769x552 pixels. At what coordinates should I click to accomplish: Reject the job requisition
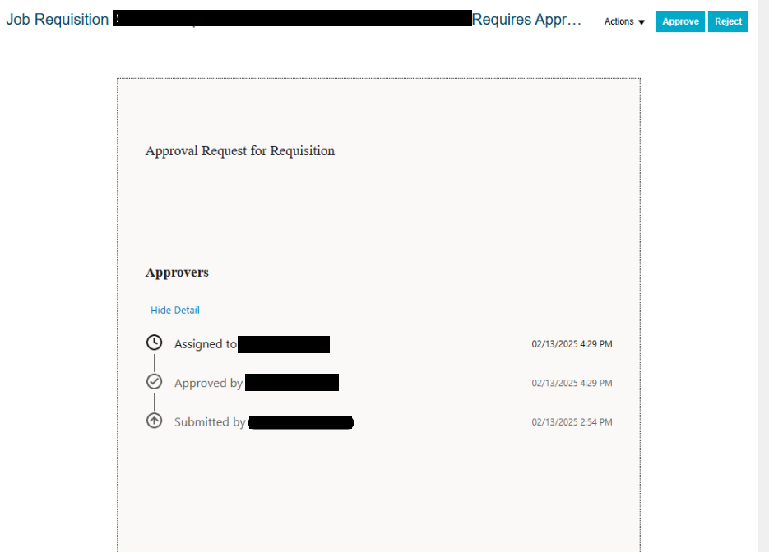(x=727, y=21)
